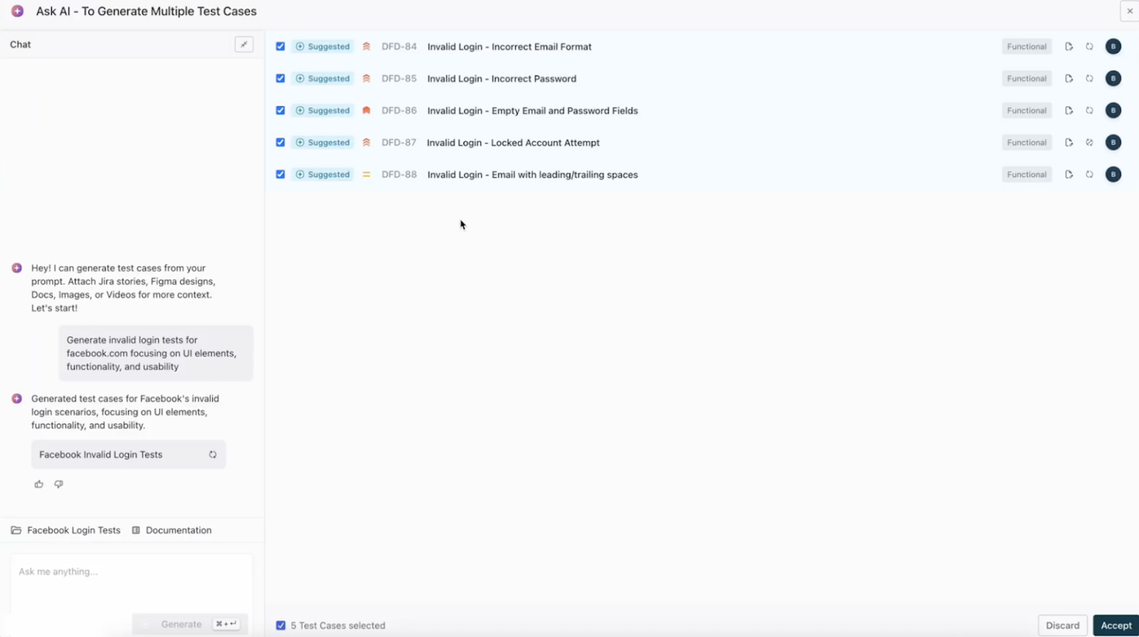Click the unlink icon beside DFD-87
Screen dimensions: 1139x637
click(x=1089, y=142)
